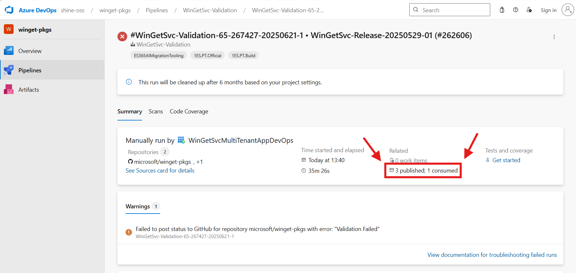Click WinGetSvcMultiTenantAppDevOps user name

(x=241, y=140)
